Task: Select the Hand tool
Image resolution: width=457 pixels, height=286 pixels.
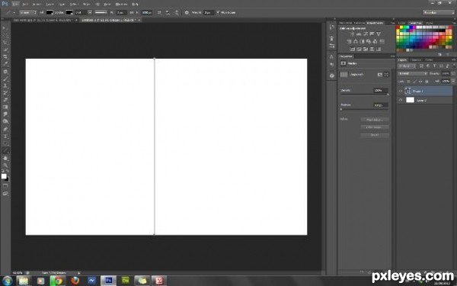Action: tap(5, 158)
